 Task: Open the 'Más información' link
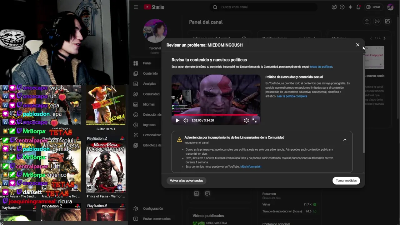tap(251, 167)
